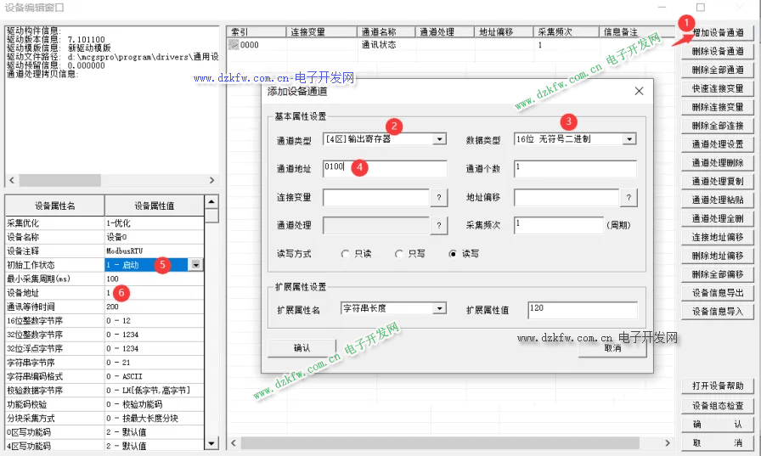Screen dimensions: 761x456
Task: Expand the 数据类型 dropdown
Action: click(629, 139)
